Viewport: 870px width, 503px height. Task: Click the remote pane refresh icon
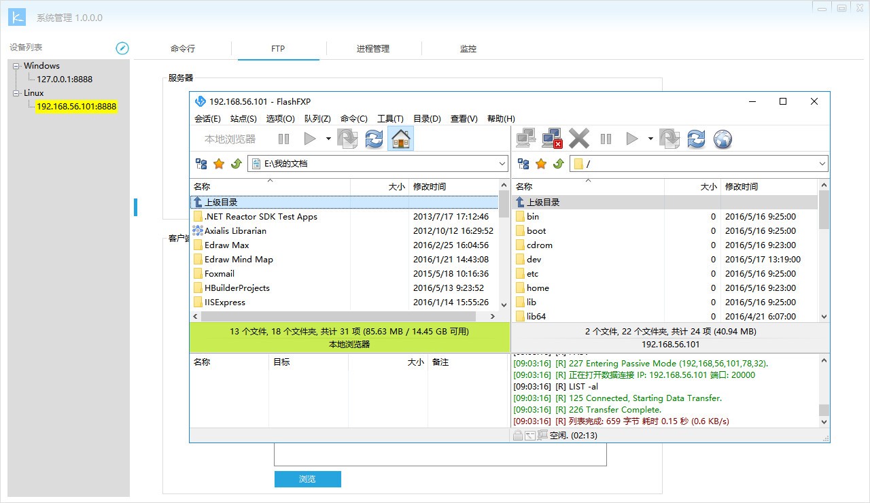click(x=696, y=139)
